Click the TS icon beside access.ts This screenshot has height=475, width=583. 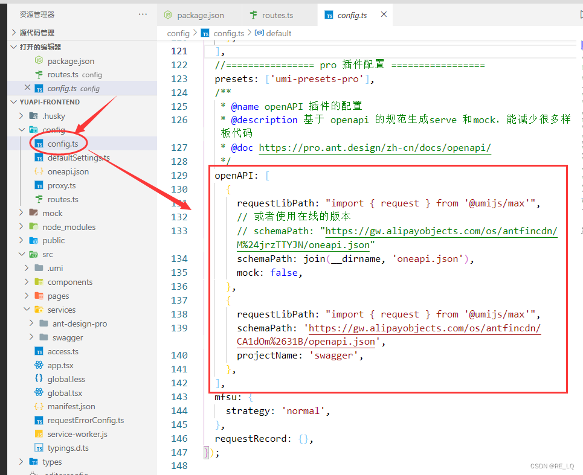[x=39, y=351]
